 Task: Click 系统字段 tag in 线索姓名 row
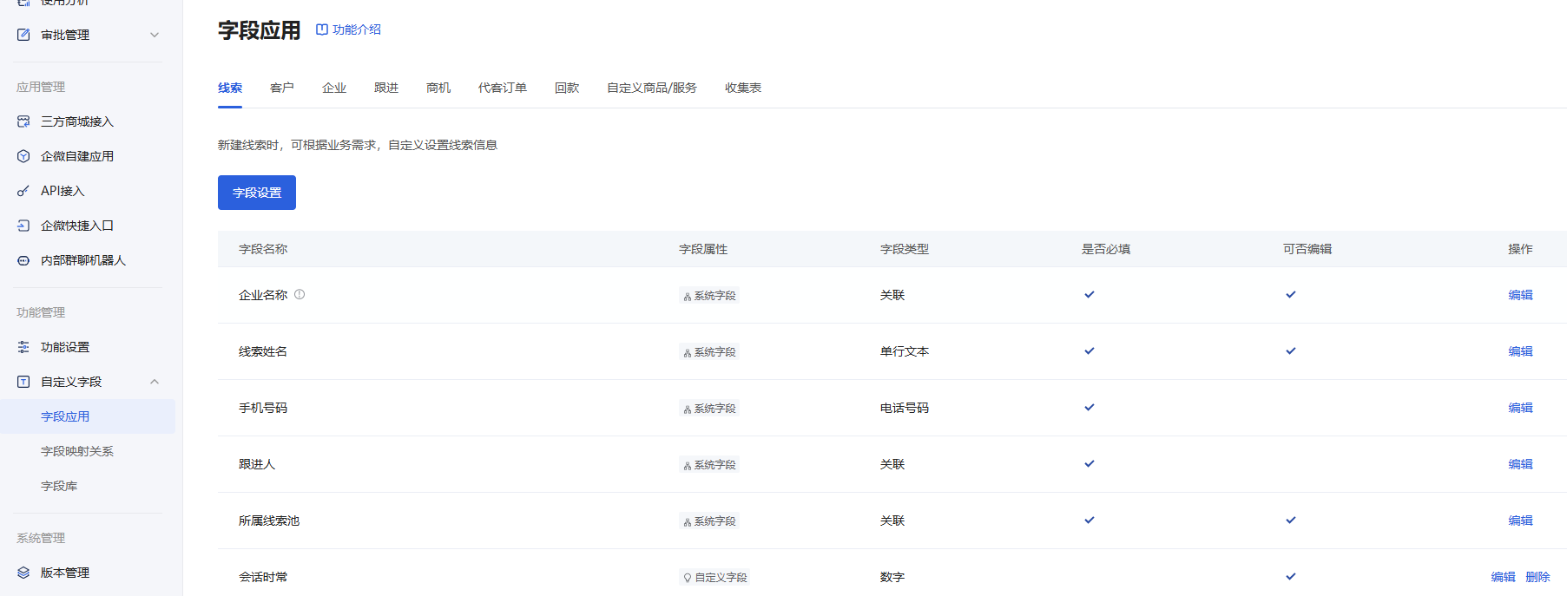(x=709, y=352)
